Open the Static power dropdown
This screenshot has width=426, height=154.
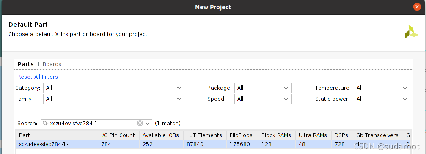click(382, 99)
